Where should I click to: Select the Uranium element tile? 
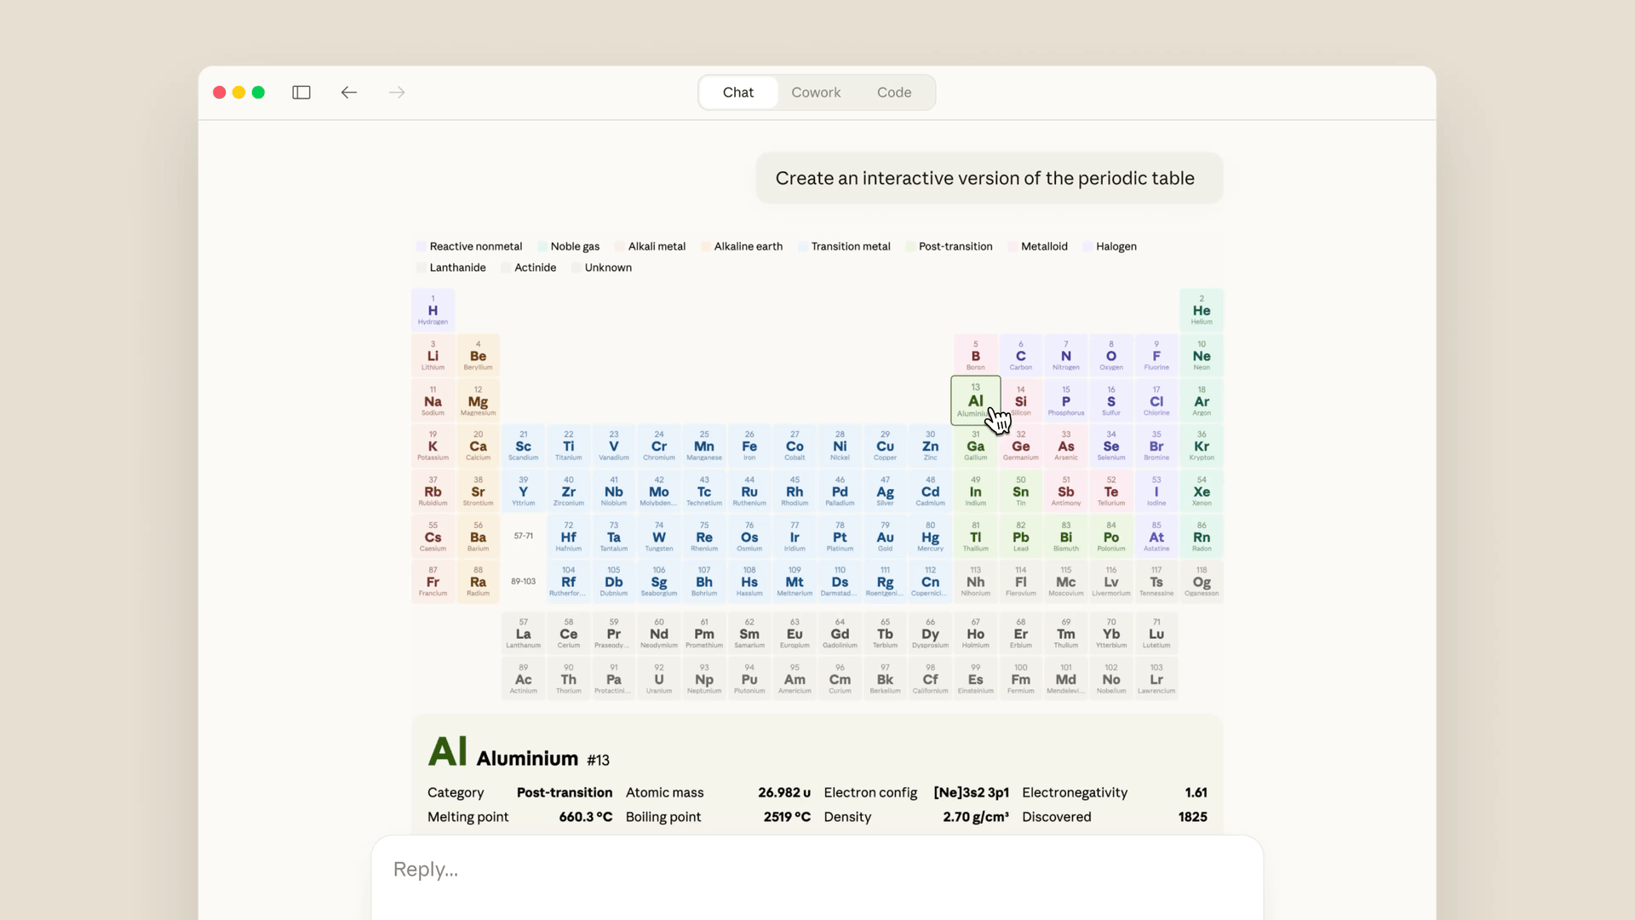click(x=659, y=677)
